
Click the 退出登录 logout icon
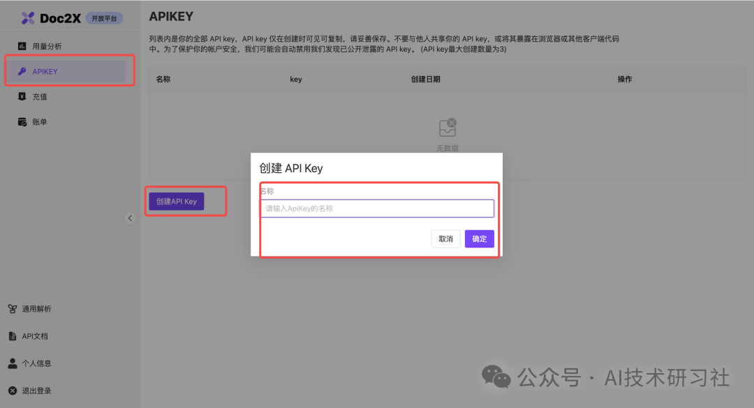pyautogui.click(x=15, y=391)
